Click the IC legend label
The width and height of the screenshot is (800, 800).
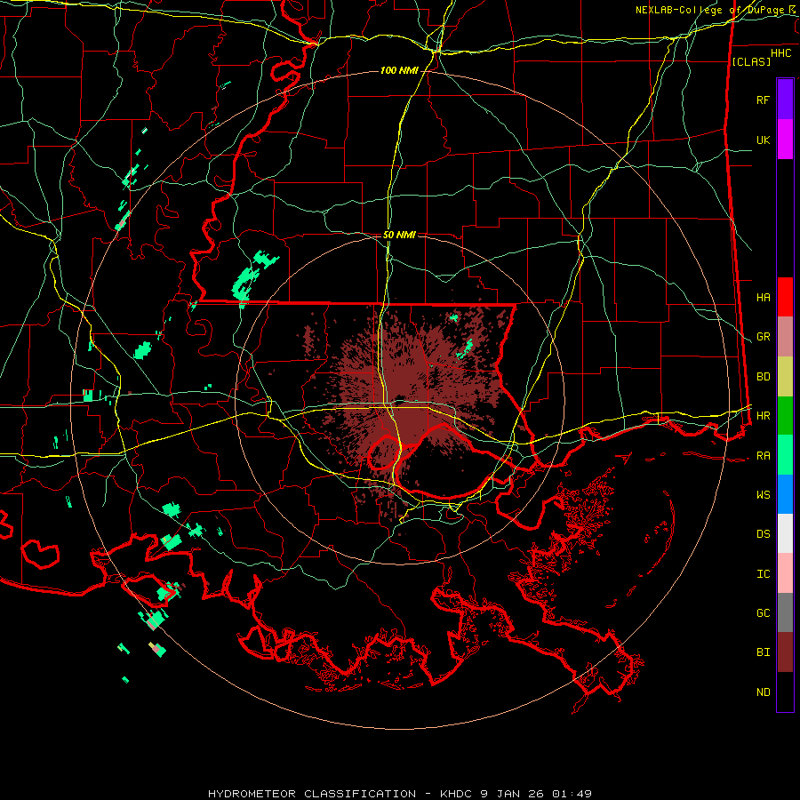point(763,574)
